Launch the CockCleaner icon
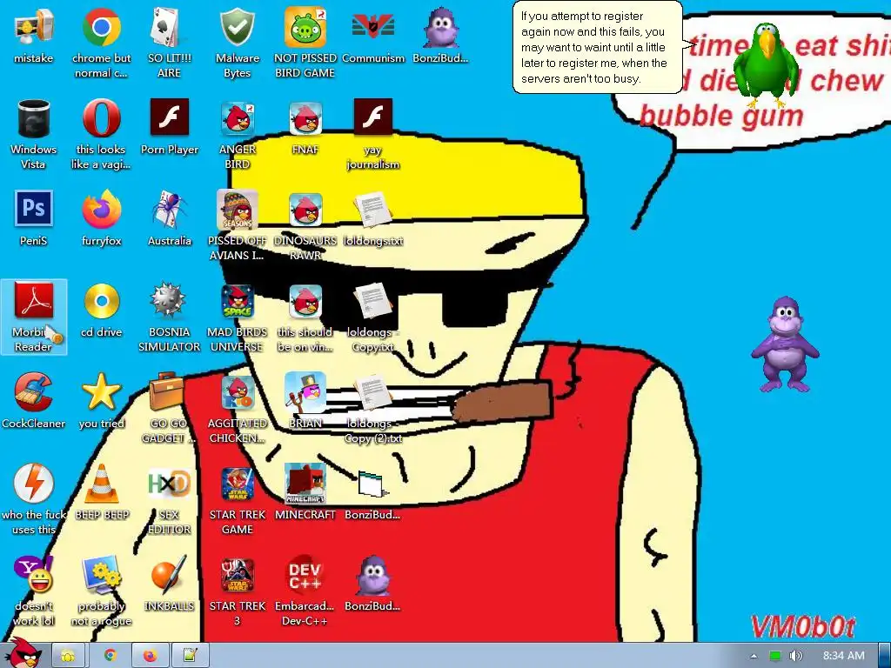Viewport: 891px width, 668px height. [x=34, y=401]
